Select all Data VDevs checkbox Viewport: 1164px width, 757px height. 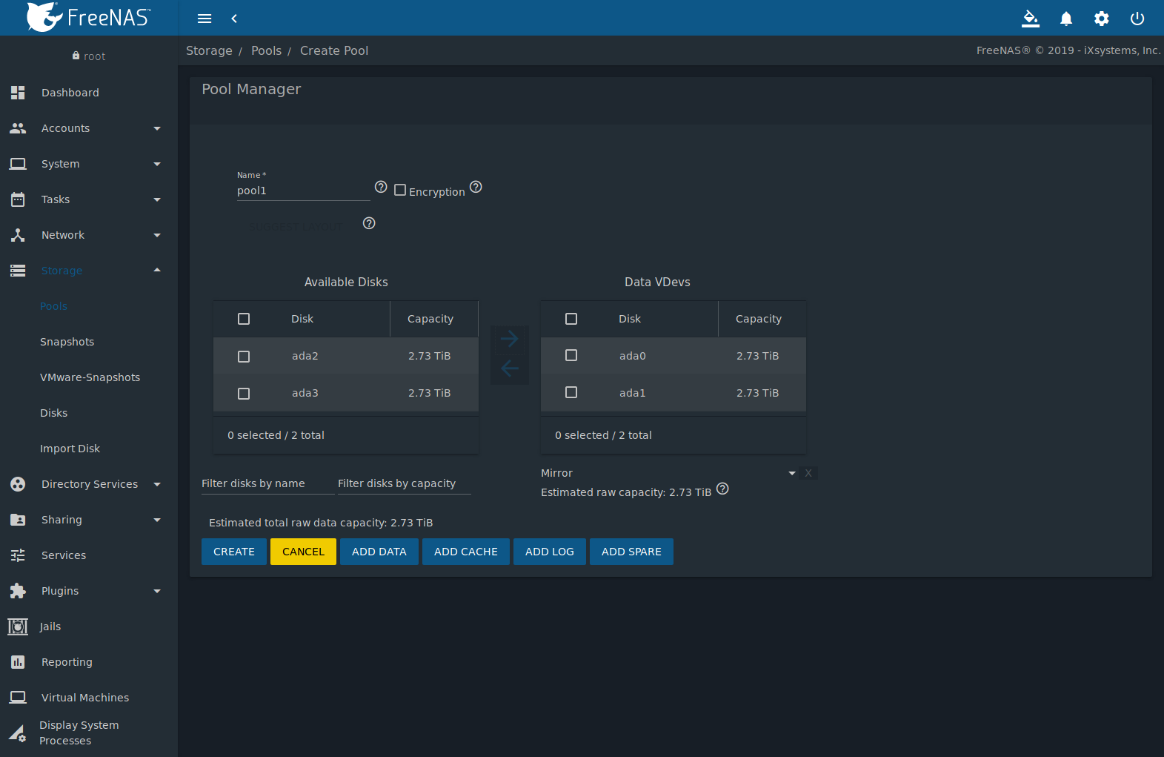point(571,319)
